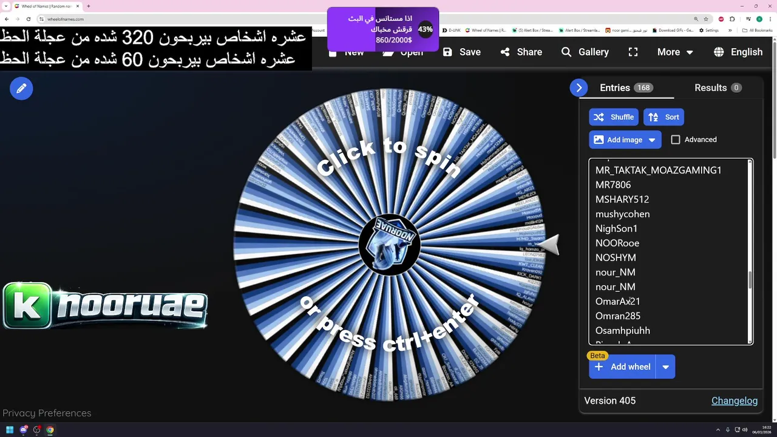This screenshot has width=777, height=437.
Task: Click the blue pencil edit icon
Action: point(21,89)
